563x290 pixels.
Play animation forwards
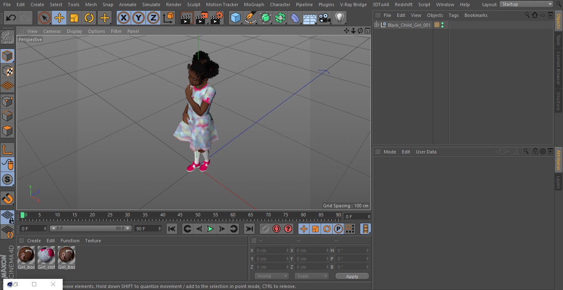[x=210, y=229]
